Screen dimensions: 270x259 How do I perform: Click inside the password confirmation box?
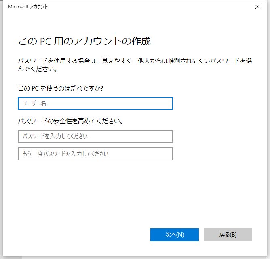pyautogui.click(x=95, y=154)
